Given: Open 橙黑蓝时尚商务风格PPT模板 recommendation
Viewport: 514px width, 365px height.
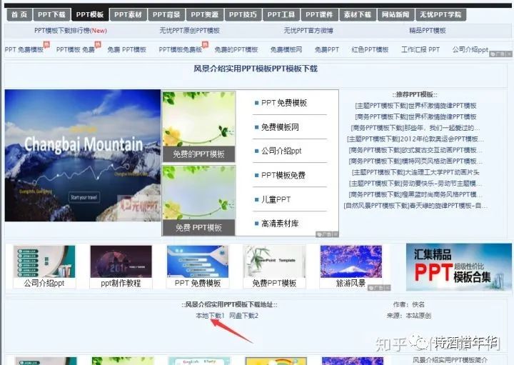Looking at the screenshot, I should point(415,194).
